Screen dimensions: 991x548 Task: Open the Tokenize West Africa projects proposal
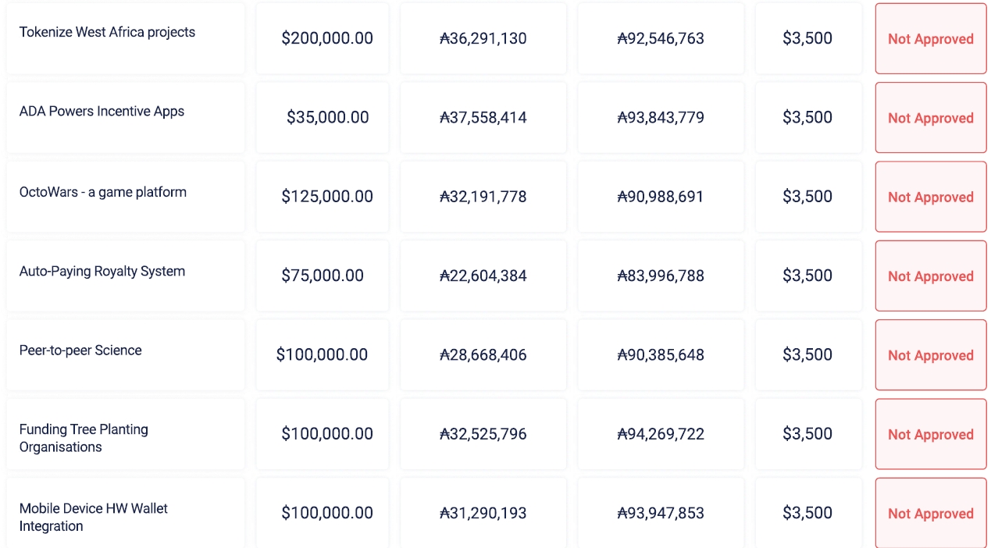(x=107, y=33)
